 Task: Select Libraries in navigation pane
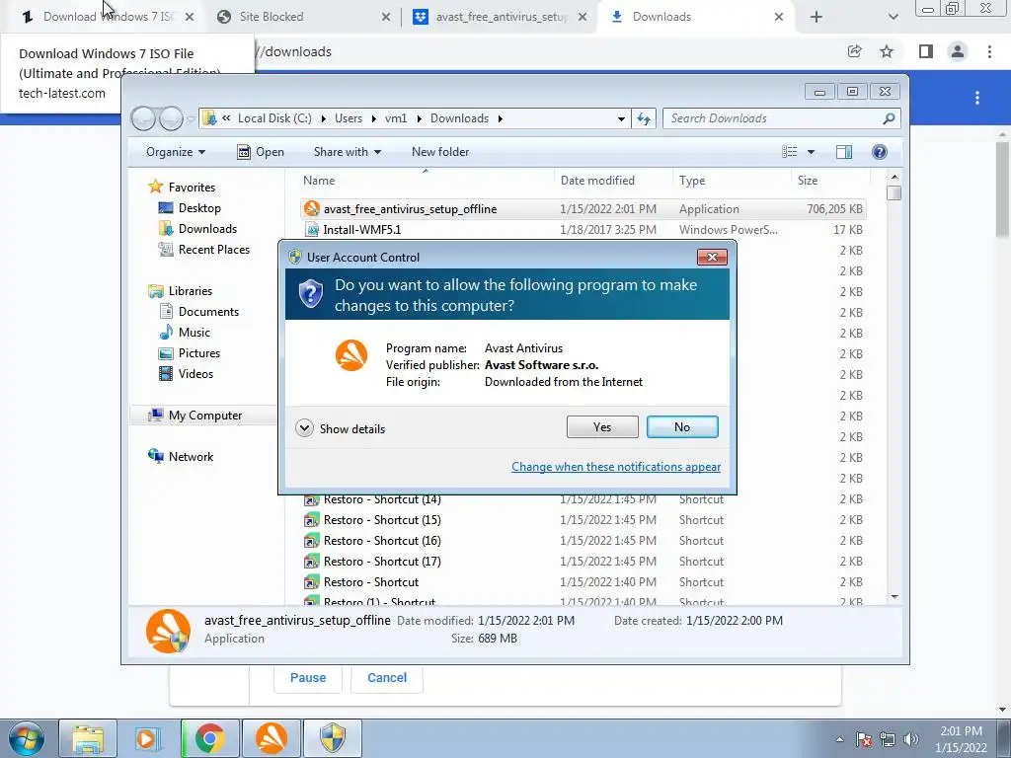[191, 291]
